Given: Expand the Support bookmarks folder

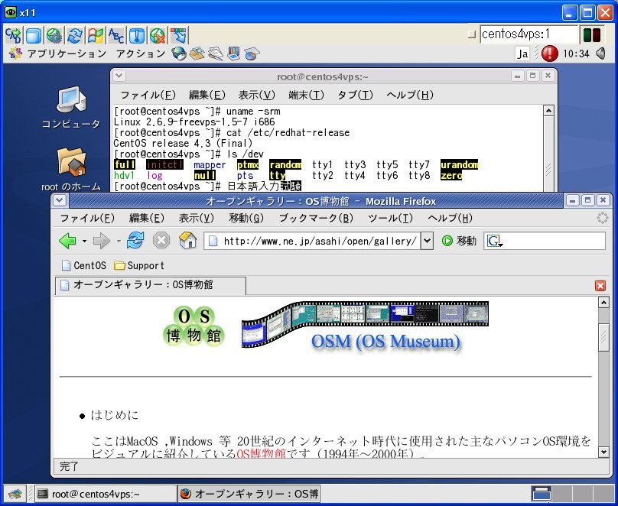Looking at the screenshot, I should point(139,266).
